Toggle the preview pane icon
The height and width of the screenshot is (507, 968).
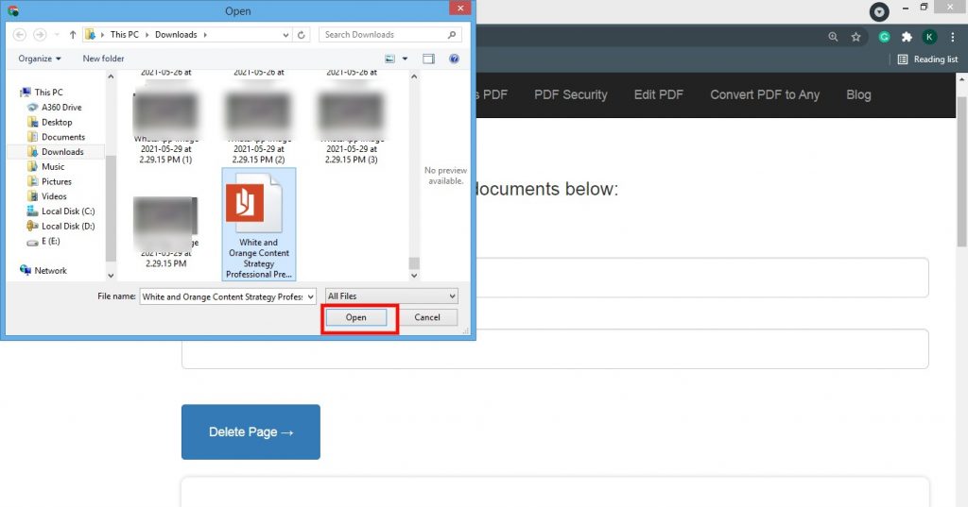point(428,59)
